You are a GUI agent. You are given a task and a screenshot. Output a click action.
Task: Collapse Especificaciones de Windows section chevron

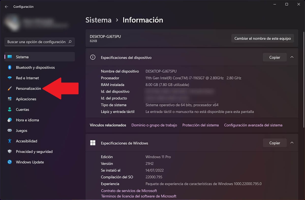[292, 143]
